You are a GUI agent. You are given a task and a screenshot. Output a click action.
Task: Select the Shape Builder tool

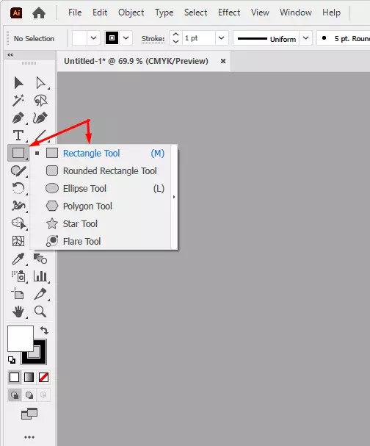pos(18,223)
